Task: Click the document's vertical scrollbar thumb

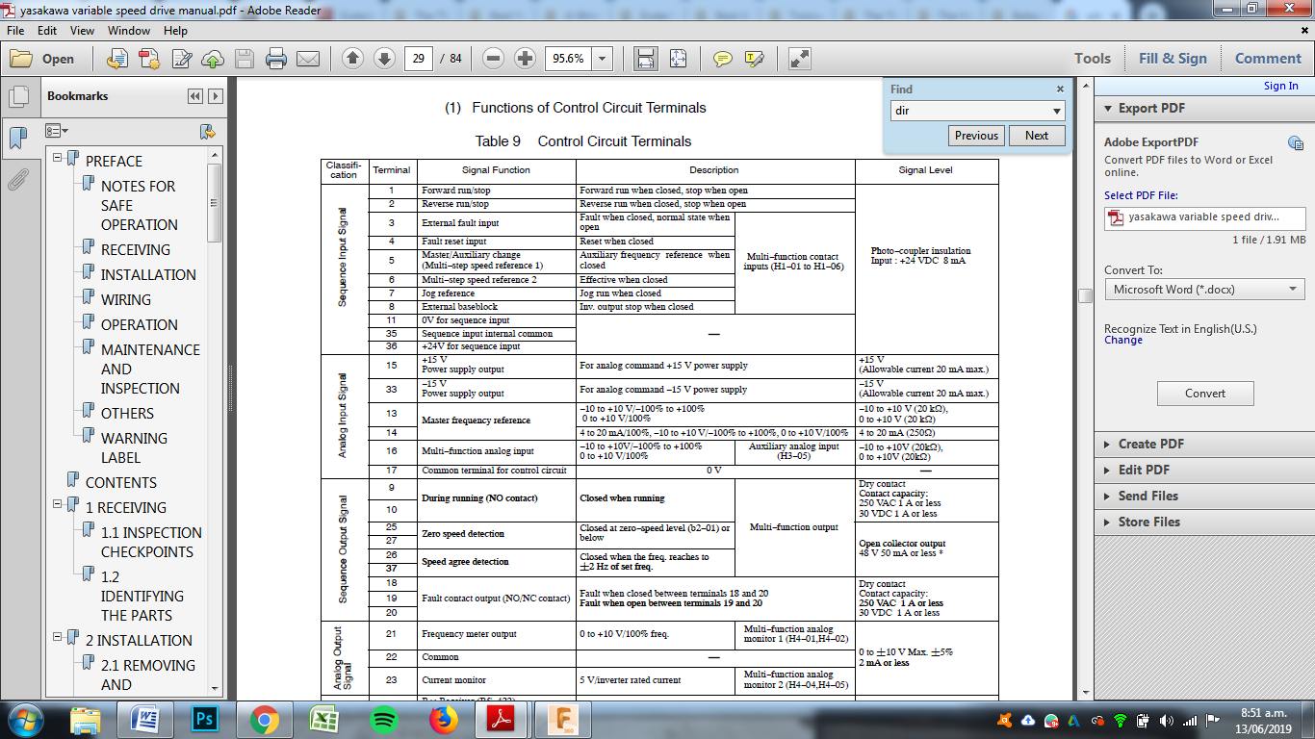Action: coord(1085,296)
